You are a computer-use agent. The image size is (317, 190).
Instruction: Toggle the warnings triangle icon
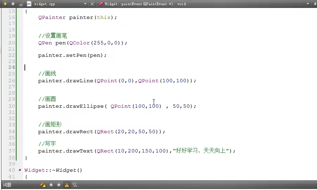click(67, 185)
